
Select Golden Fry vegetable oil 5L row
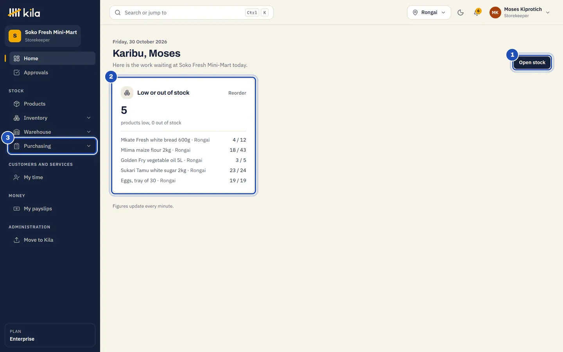[x=183, y=160]
